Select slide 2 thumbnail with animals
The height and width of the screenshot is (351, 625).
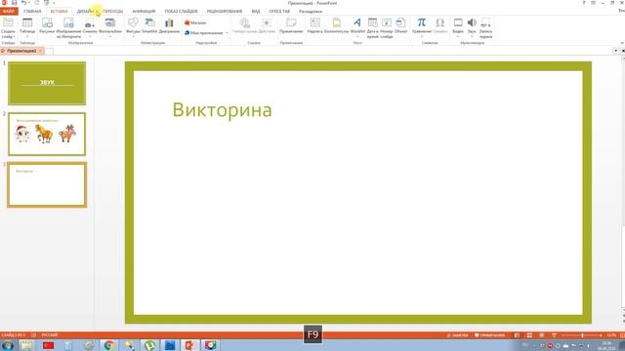click(x=47, y=135)
